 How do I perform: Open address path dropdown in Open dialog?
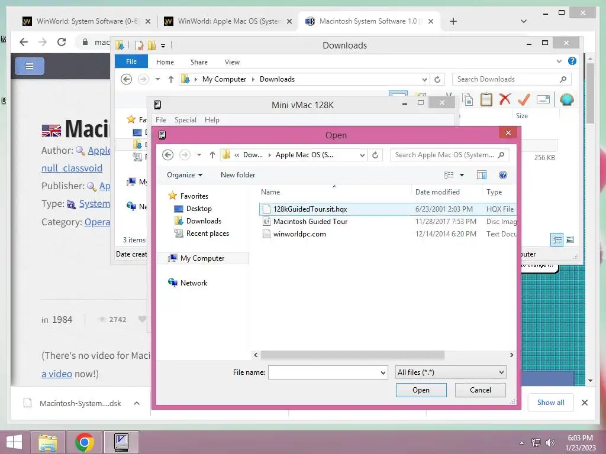[362, 155]
